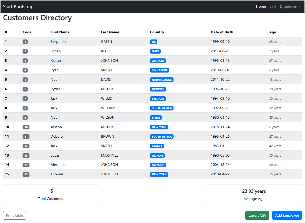
Task: Click code badge 5 in Davis row
Action: 25,80
